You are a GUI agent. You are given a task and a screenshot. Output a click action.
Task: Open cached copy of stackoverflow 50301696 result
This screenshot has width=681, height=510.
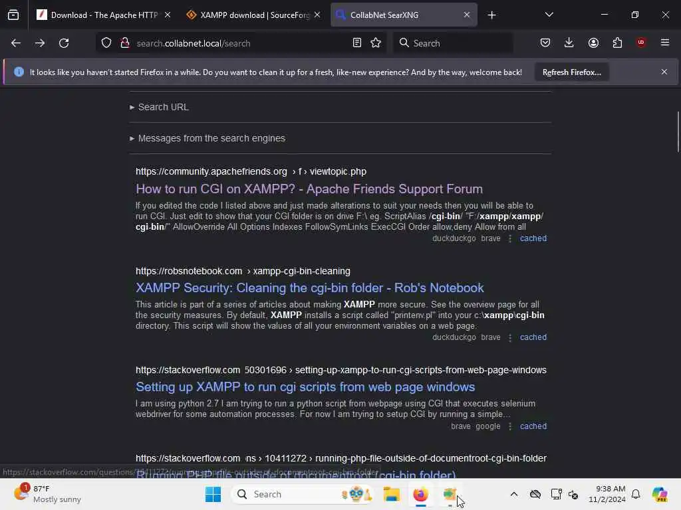click(533, 426)
